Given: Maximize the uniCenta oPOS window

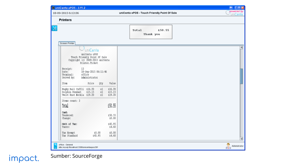Looking at the screenshot, I should 239,8.
